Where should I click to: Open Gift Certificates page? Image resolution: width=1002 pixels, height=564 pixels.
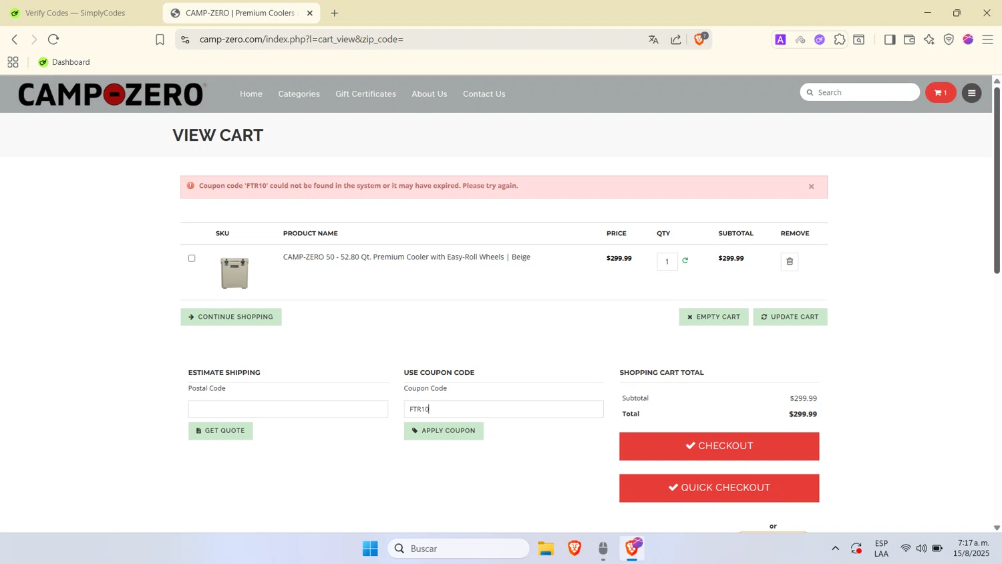pyautogui.click(x=365, y=94)
